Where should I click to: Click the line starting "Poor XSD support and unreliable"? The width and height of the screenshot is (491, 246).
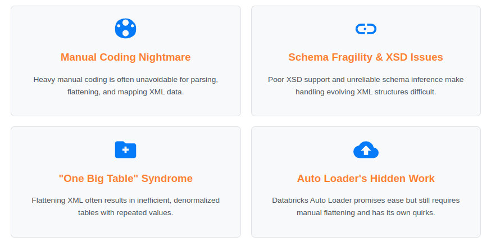(x=366, y=80)
